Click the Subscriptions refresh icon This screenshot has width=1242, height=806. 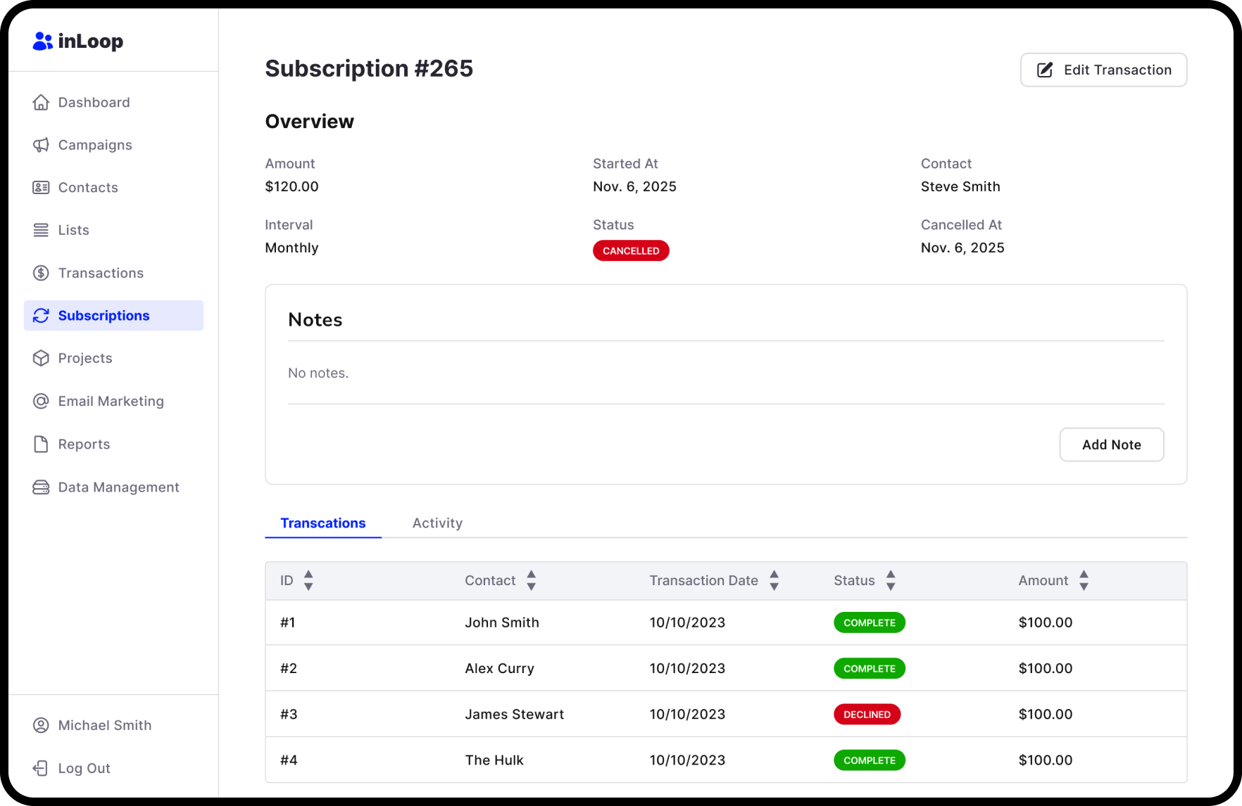[41, 315]
